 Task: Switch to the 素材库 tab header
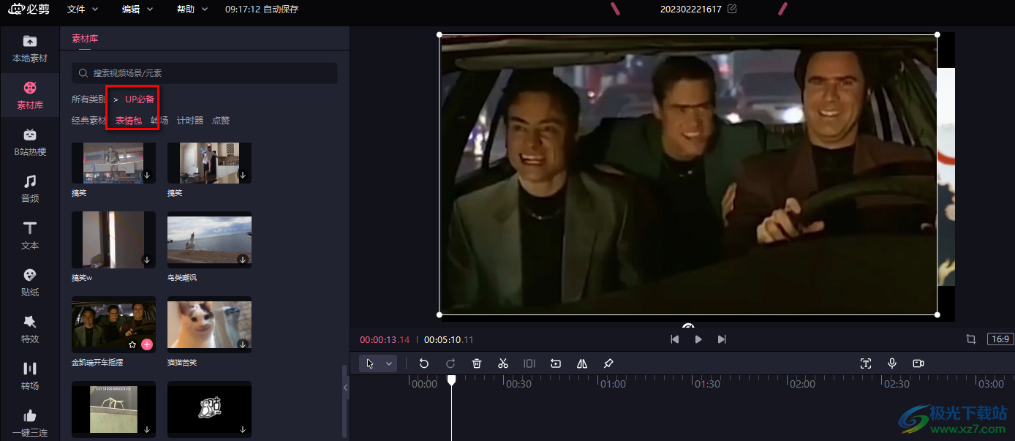point(85,39)
